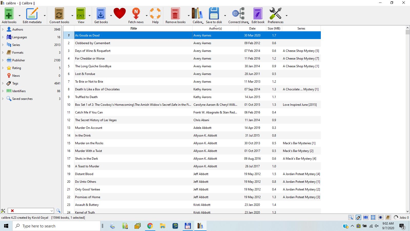This screenshot has width=410, height=231.
Task: Launch the Convert books tool
Action: 59,14
